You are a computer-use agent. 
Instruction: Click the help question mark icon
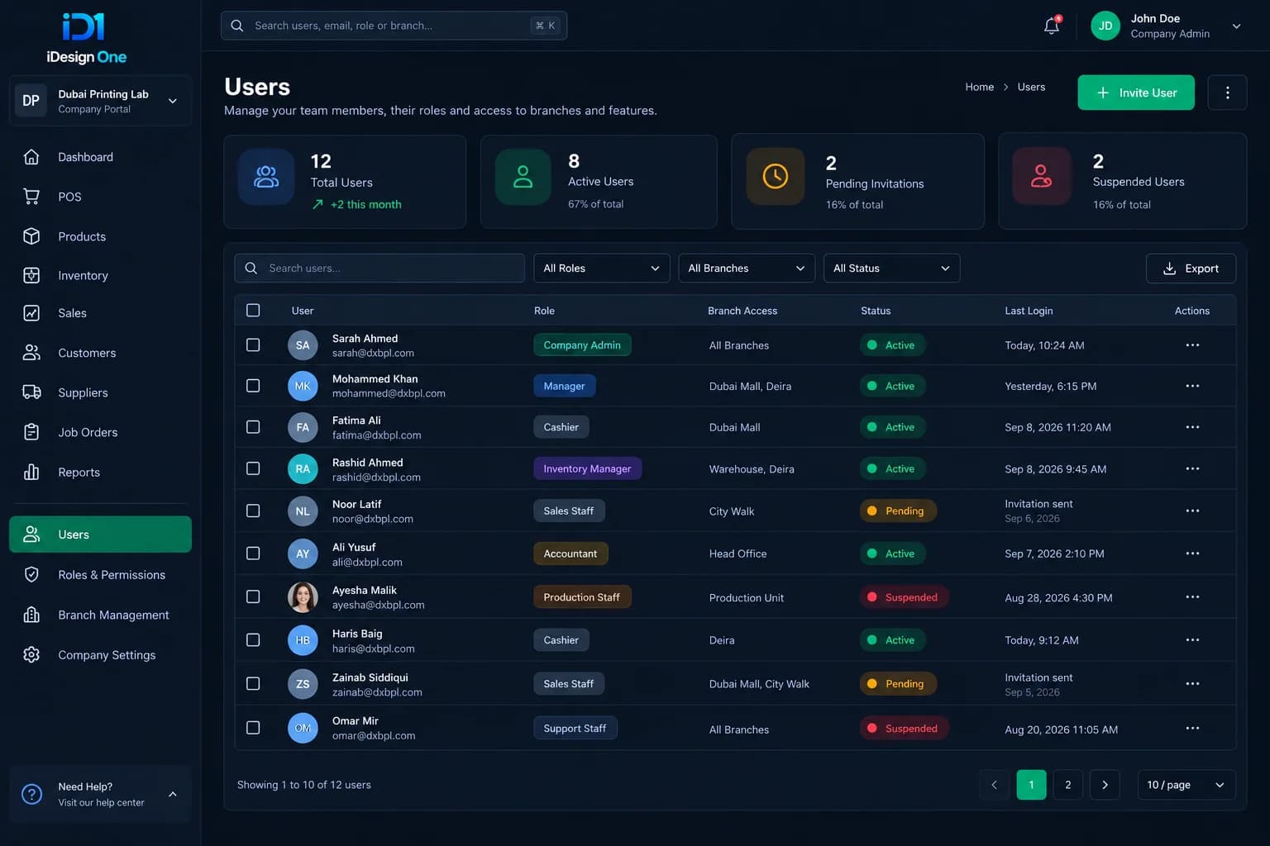pyautogui.click(x=31, y=794)
